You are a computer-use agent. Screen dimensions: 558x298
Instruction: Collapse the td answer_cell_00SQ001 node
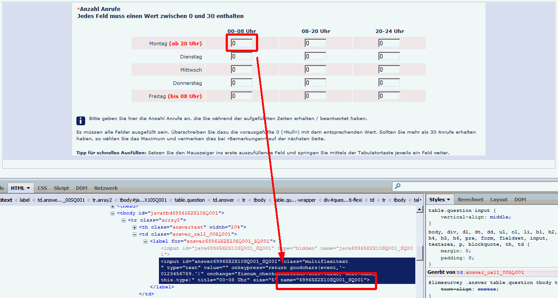[x=135, y=234]
